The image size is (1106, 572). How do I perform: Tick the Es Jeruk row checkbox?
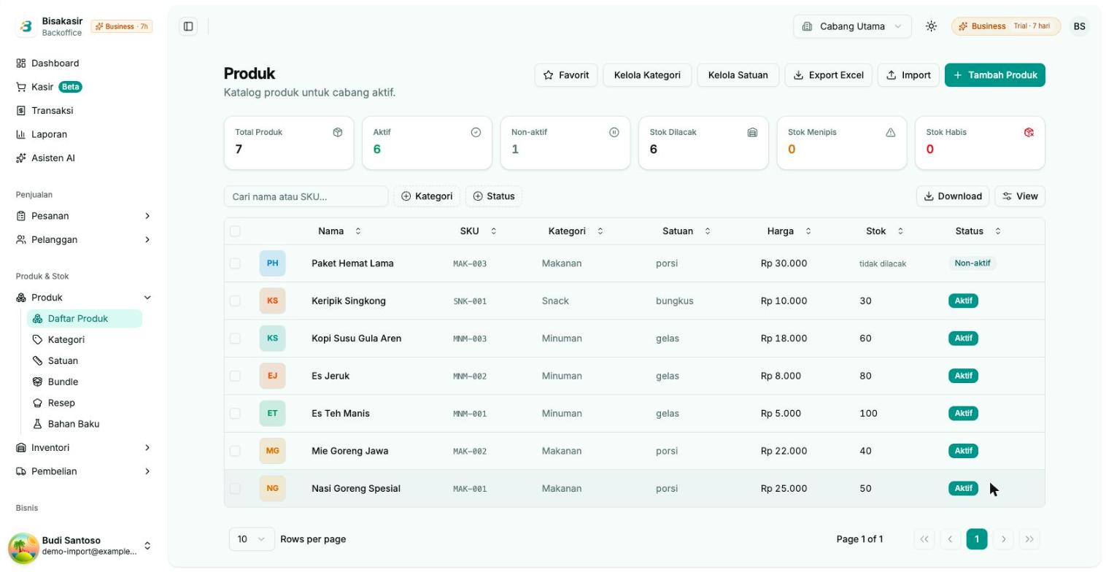tap(235, 376)
